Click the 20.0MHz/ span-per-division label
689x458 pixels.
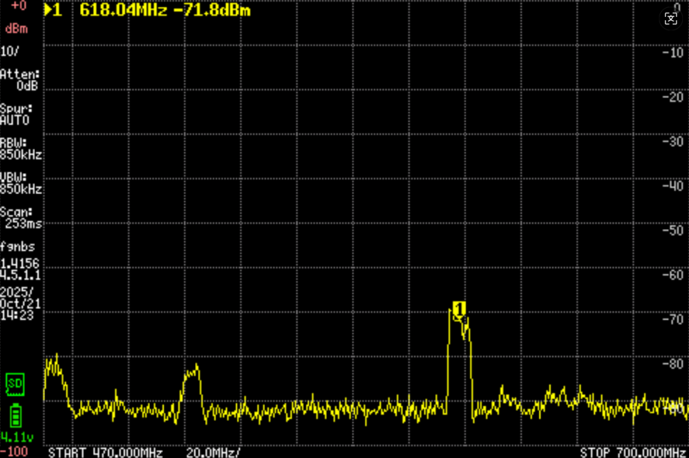pos(213,452)
